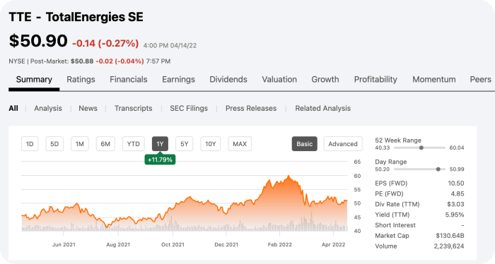Image resolution: width=495 pixels, height=264 pixels.
Task: Open the Summary tab
Action: [34, 79]
